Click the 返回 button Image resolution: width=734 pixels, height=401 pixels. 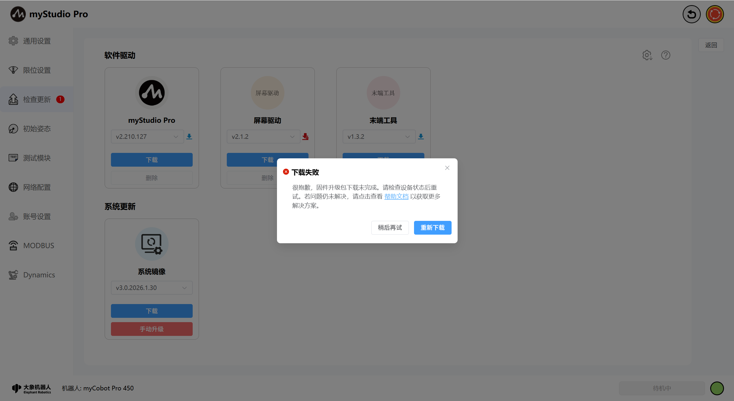(711, 45)
